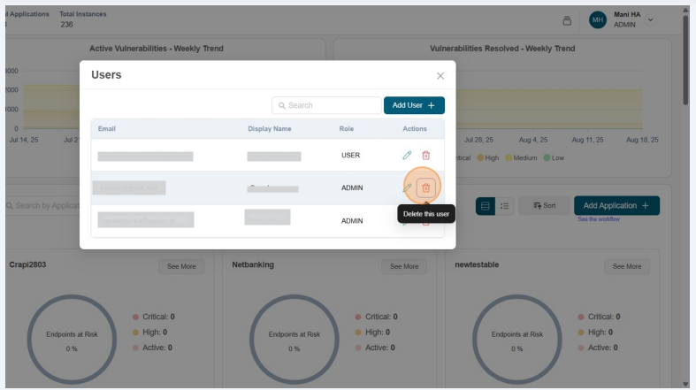The image size is (696, 390).
Task: Switch to grid card view
Action: point(486,206)
